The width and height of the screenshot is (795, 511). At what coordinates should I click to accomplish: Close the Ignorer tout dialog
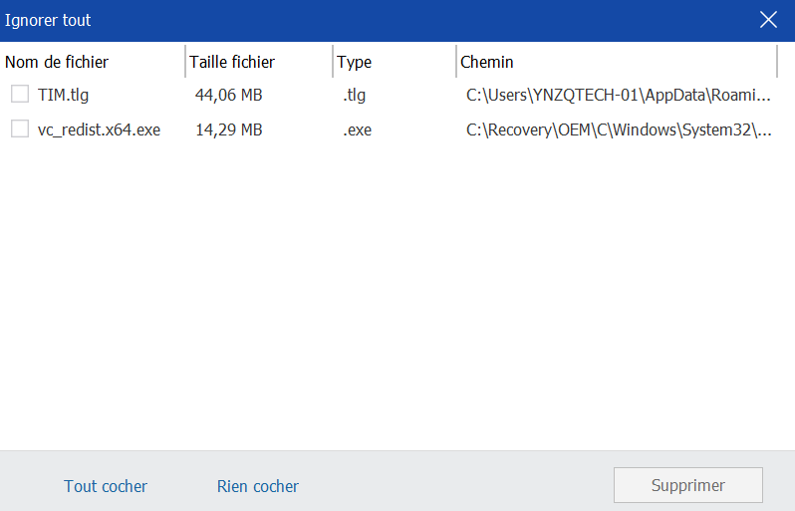pos(768,20)
